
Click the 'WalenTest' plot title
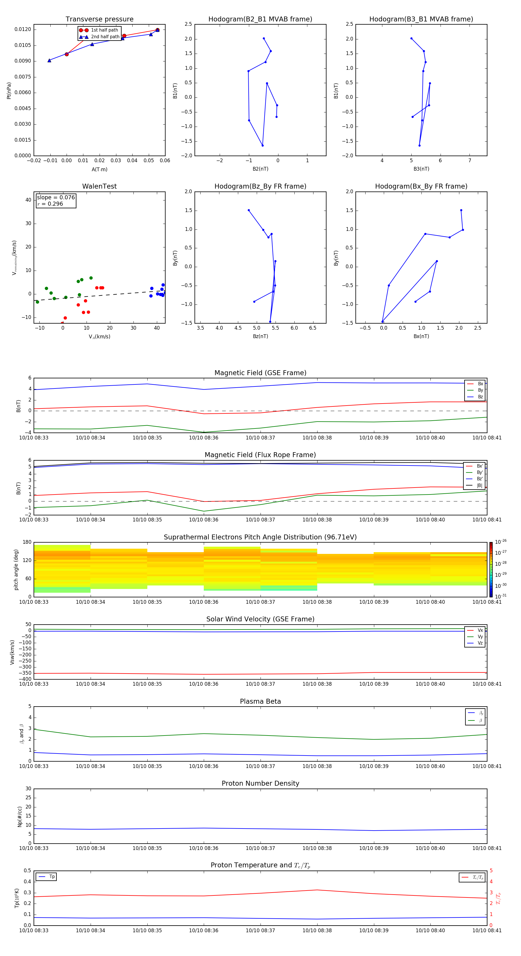click(99, 186)
